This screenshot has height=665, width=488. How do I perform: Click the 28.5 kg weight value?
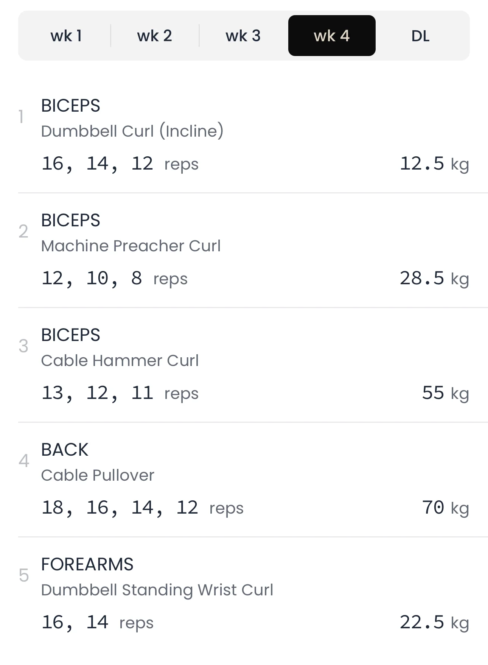(434, 279)
